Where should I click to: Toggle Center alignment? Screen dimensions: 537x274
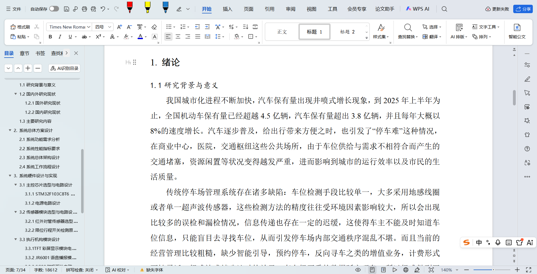click(178, 37)
